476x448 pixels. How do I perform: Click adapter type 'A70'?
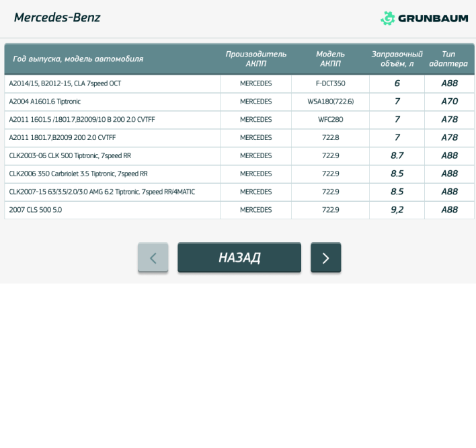pyautogui.click(x=449, y=102)
